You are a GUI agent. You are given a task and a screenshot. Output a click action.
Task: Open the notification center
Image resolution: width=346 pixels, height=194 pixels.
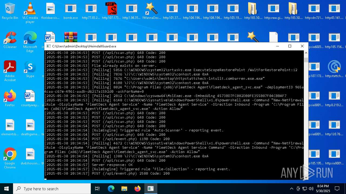[337, 189]
